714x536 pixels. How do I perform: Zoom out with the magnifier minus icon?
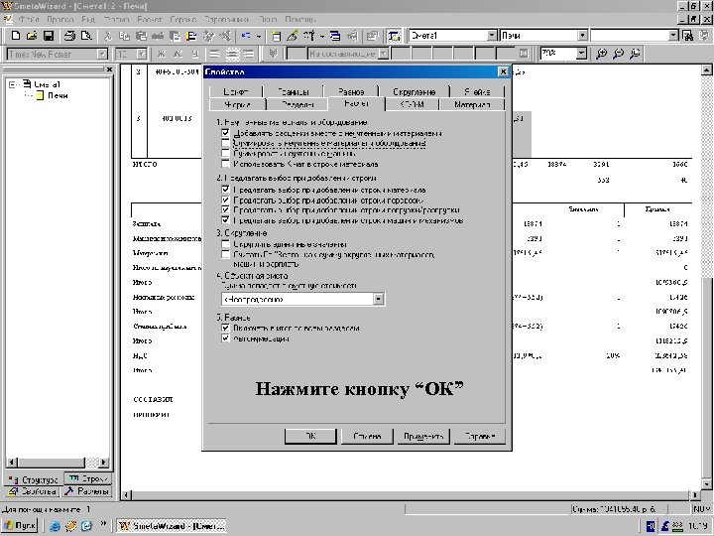pos(618,54)
